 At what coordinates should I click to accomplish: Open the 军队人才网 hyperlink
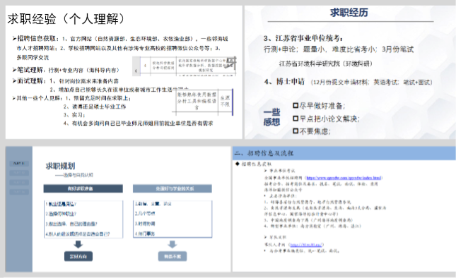[x=307, y=245]
